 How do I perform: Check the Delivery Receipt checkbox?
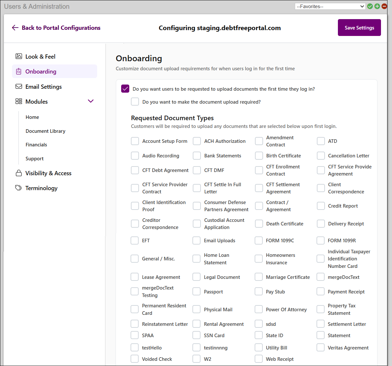click(321, 224)
